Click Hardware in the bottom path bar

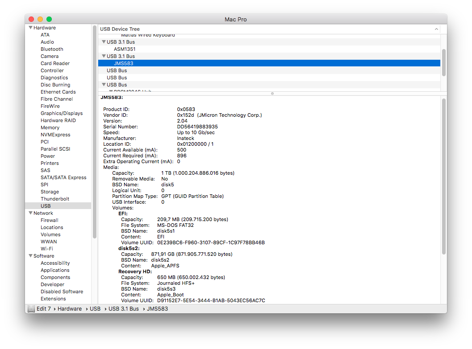pyautogui.click(x=70, y=309)
